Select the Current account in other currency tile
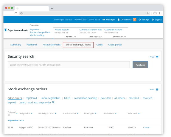Screen dimensions: 171x137 tap(91, 33)
